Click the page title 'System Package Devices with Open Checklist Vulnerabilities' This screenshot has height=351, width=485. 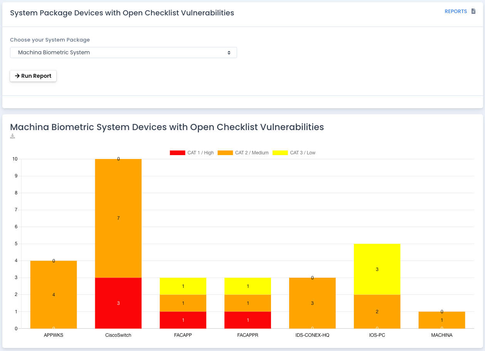pos(122,13)
